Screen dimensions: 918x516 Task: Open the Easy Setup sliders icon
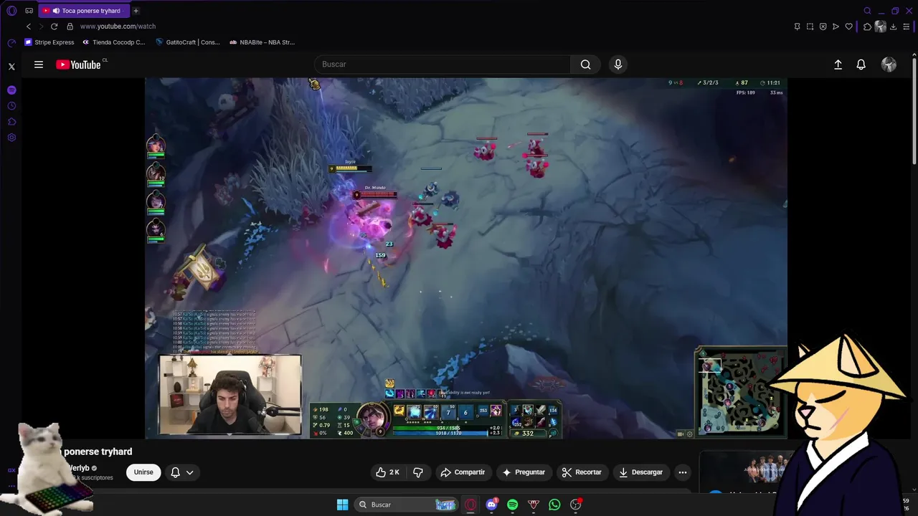tap(907, 27)
